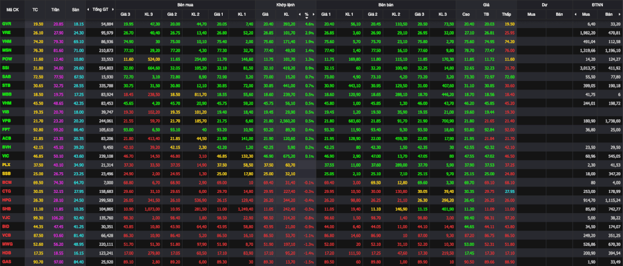Click the KL 1 header under Bên bán
623x266 pixels.
349,15
